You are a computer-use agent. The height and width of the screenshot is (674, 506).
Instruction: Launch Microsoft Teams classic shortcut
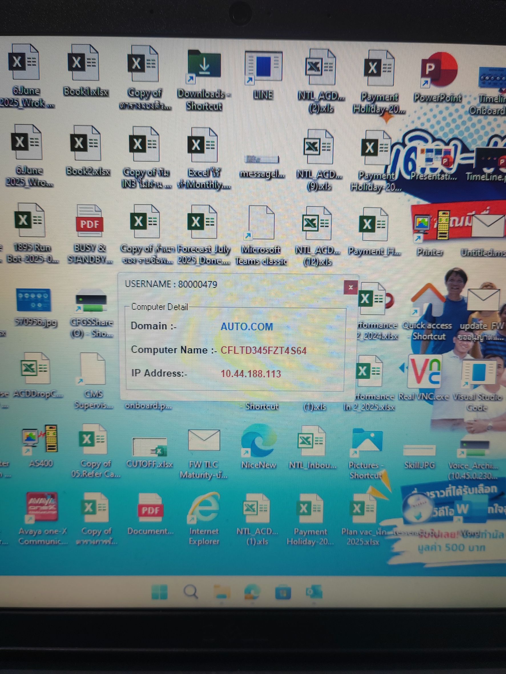coord(261,224)
